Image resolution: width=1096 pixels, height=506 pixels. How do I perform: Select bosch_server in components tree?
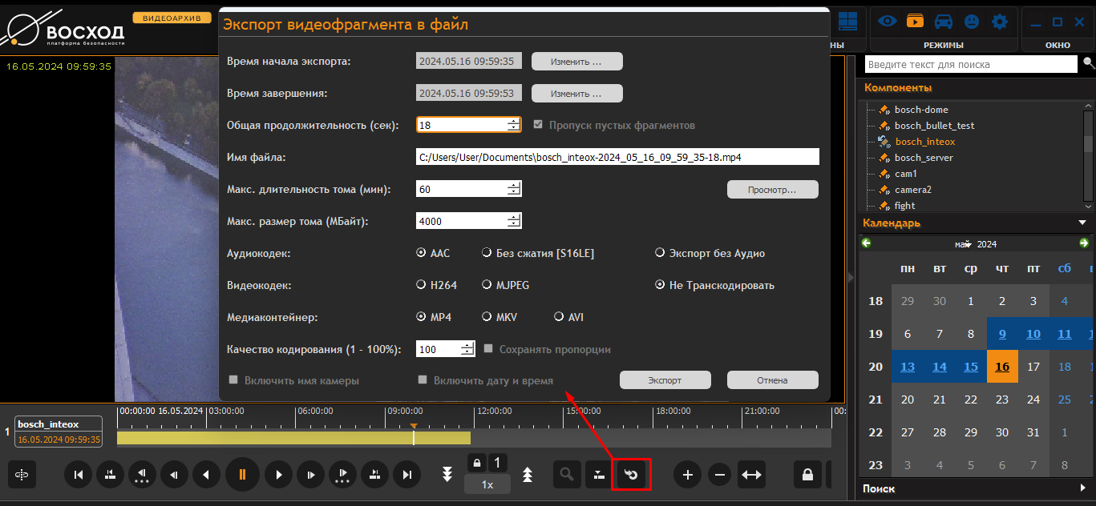click(x=924, y=158)
